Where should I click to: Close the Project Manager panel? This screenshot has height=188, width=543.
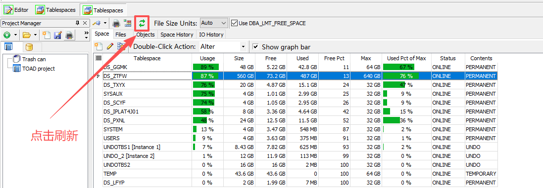(85, 23)
